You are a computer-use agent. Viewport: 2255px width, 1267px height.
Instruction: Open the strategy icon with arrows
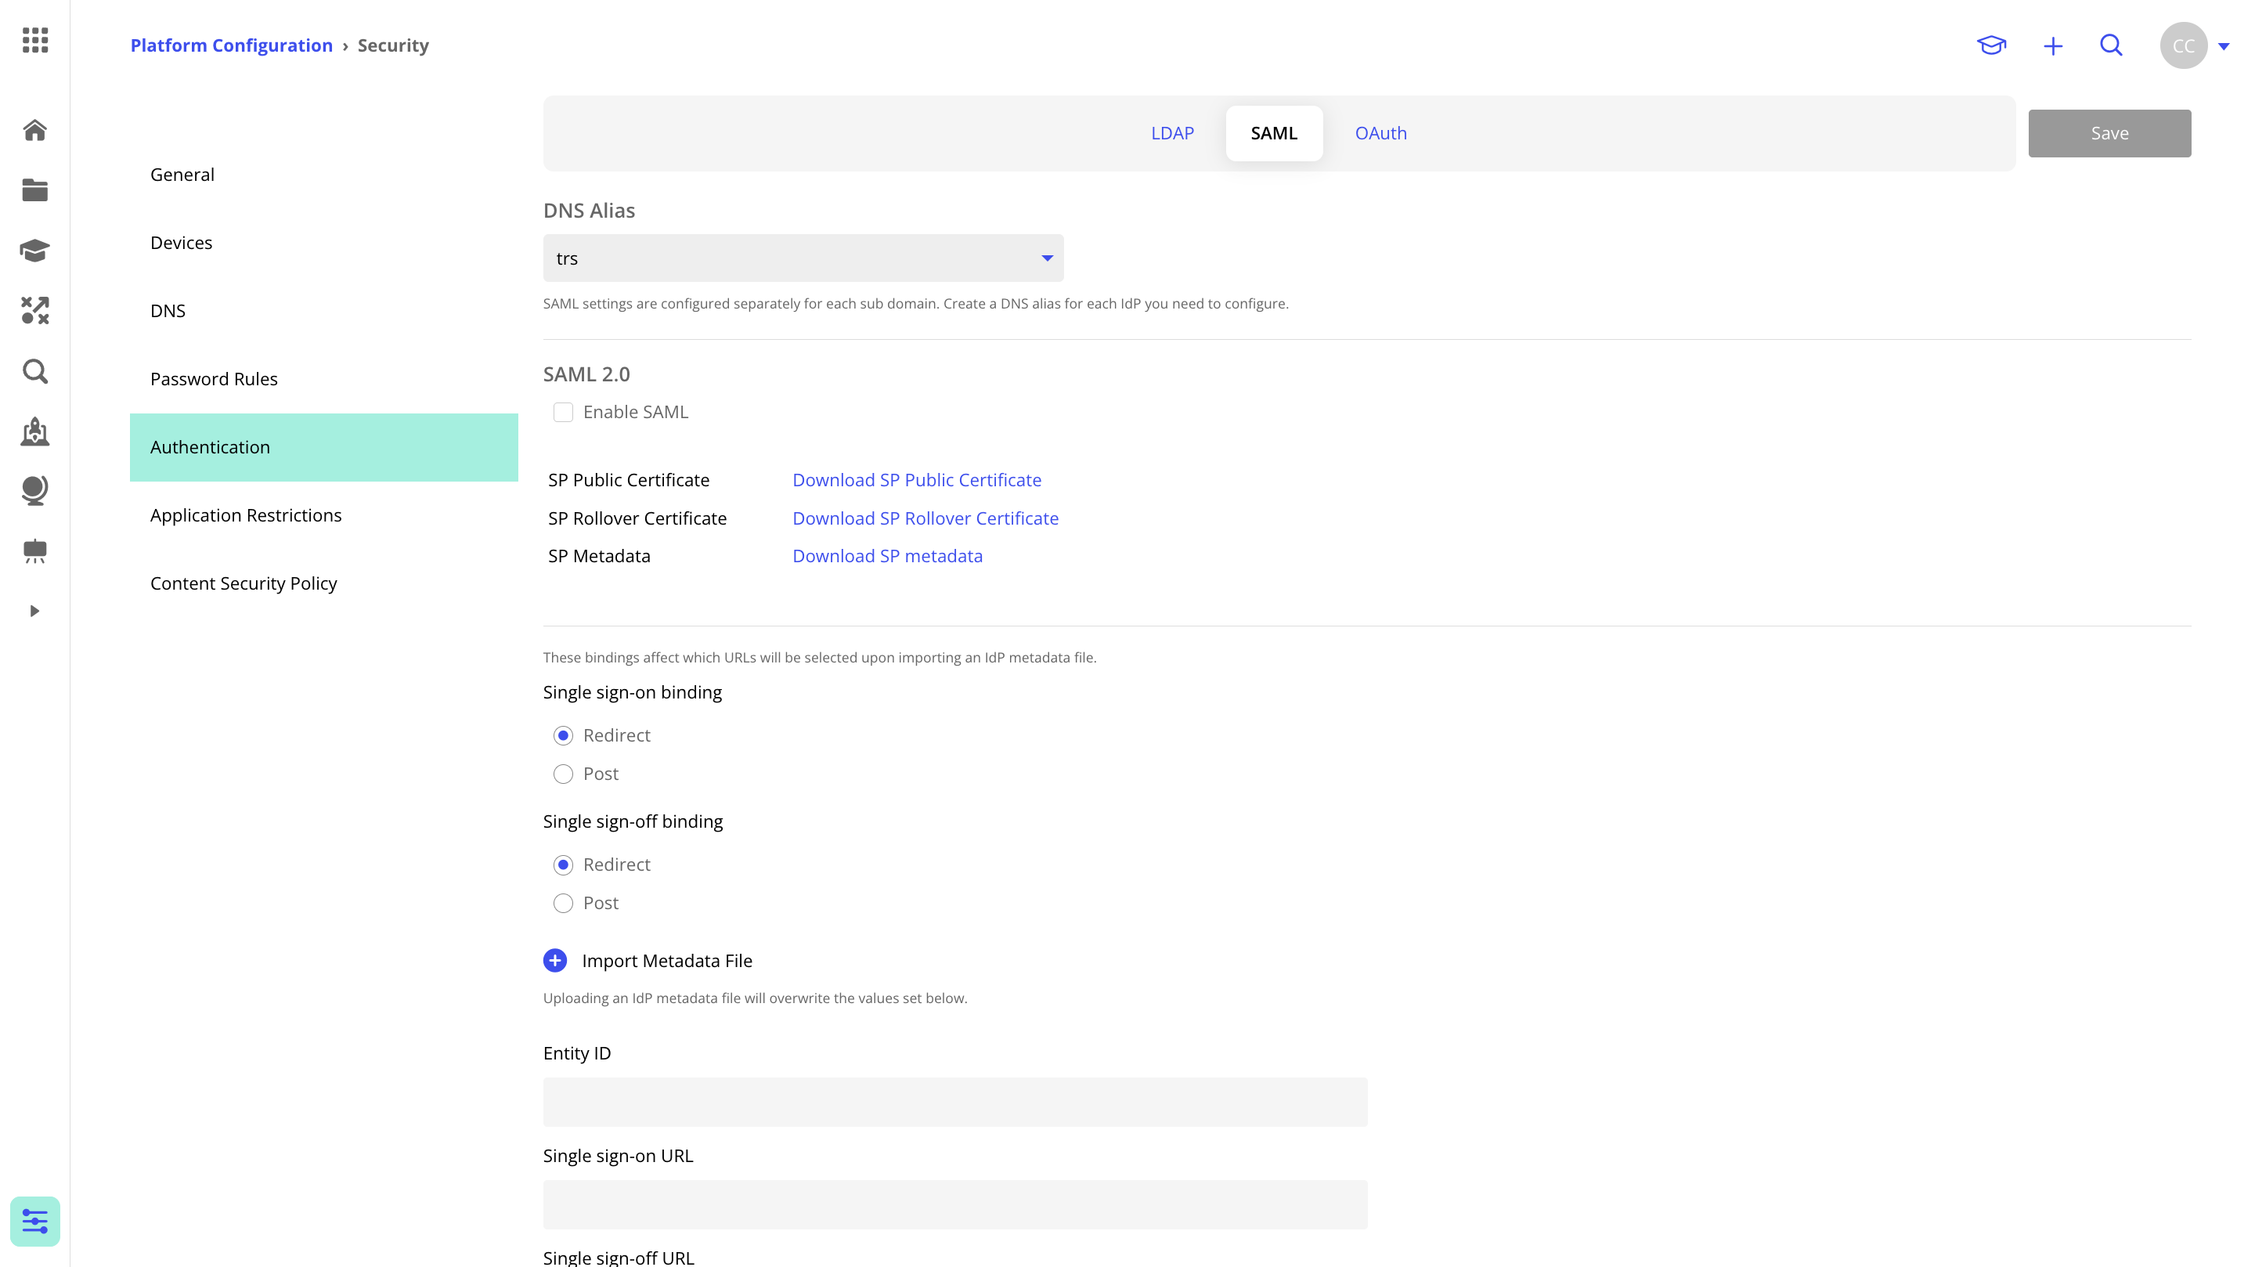[x=34, y=311]
